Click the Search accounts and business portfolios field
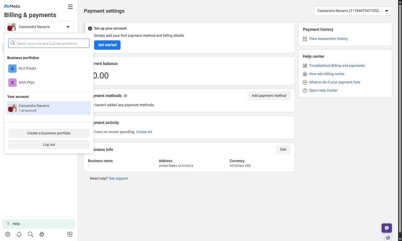Screen dimensions: 402x241 tap(49, 43)
